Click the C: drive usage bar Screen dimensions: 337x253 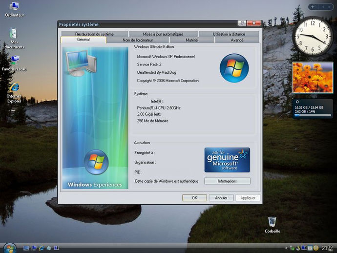click(x=313, y=115)
